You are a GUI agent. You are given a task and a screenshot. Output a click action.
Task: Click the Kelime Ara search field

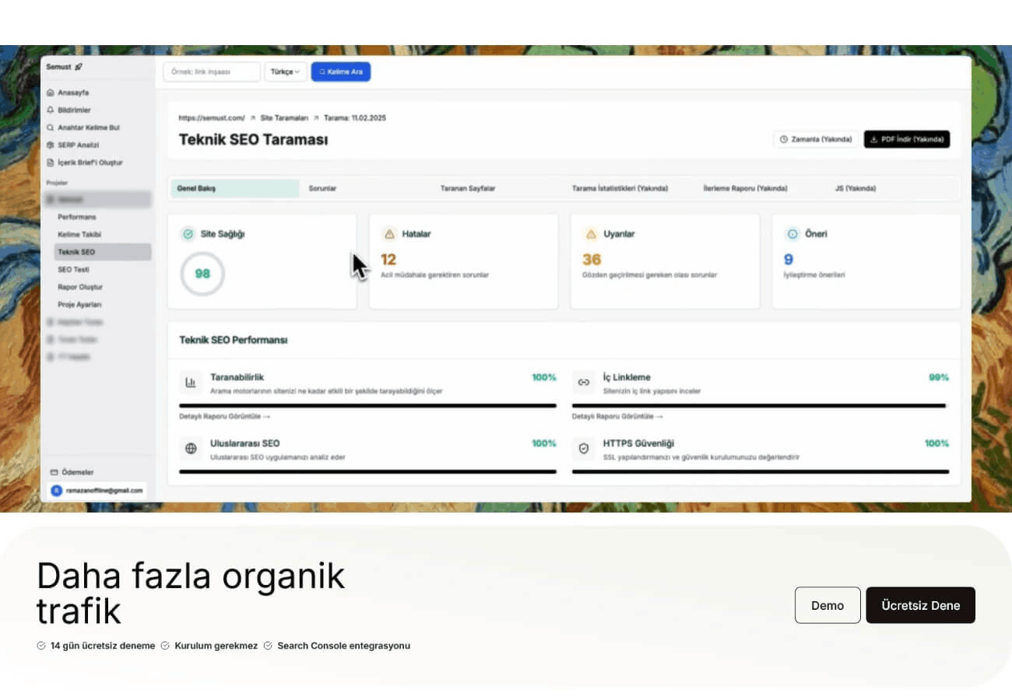click(x=340, y=71)
